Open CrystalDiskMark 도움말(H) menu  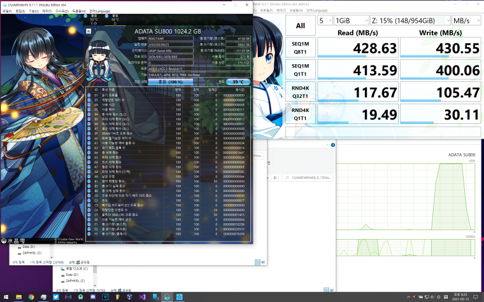(296, 10)
